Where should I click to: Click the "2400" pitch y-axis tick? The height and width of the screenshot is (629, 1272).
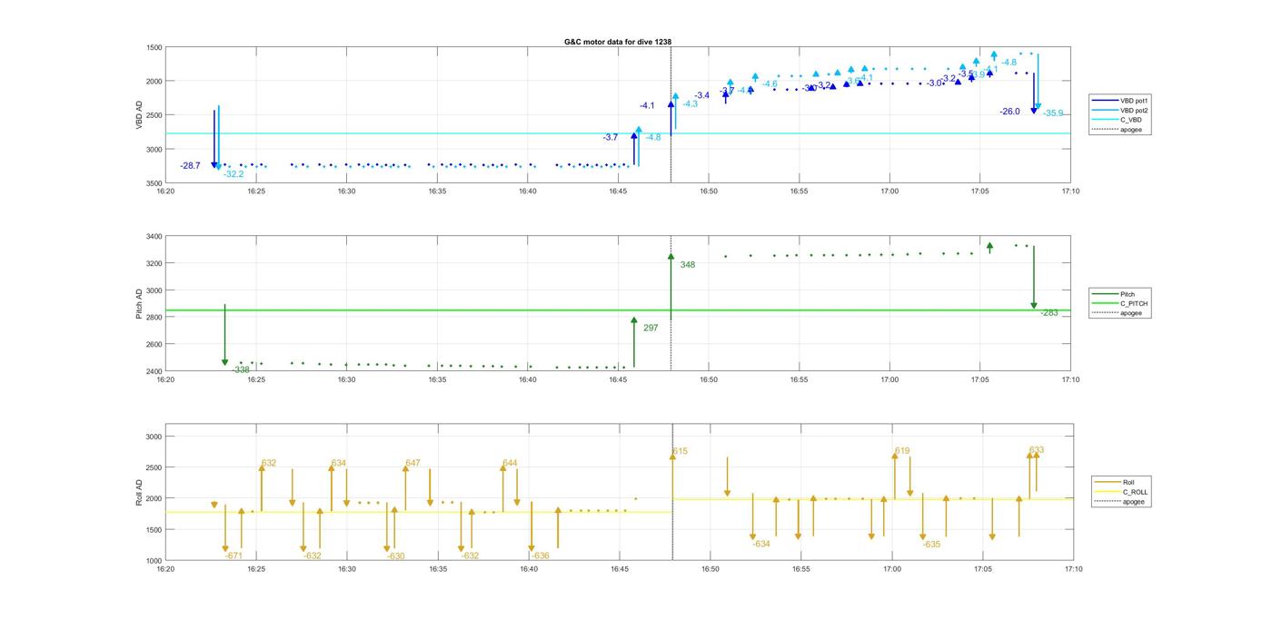(154, 371)
